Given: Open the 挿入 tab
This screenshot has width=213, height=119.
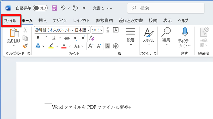Looking at the screenshot, I should pyautogui.click(x=43, y=20).
